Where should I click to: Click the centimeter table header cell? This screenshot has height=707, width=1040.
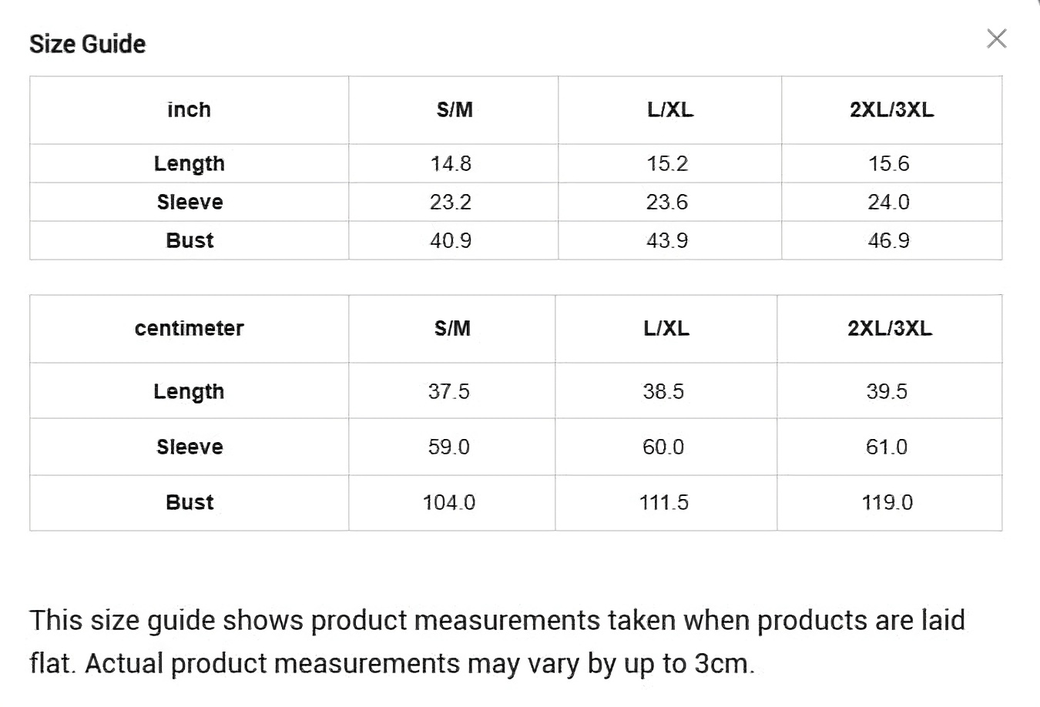(x=189, y=329)
